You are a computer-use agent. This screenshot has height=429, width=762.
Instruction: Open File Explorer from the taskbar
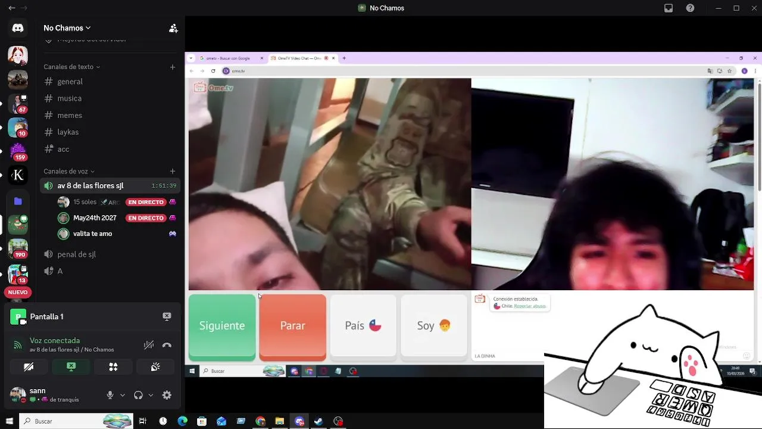280,421
